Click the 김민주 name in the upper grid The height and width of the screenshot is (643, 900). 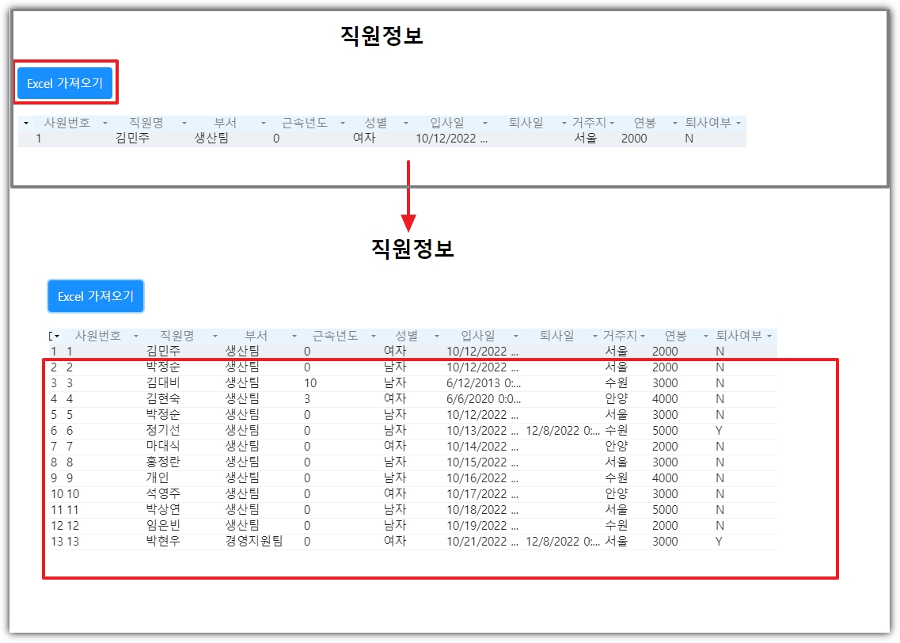(132, 139)
